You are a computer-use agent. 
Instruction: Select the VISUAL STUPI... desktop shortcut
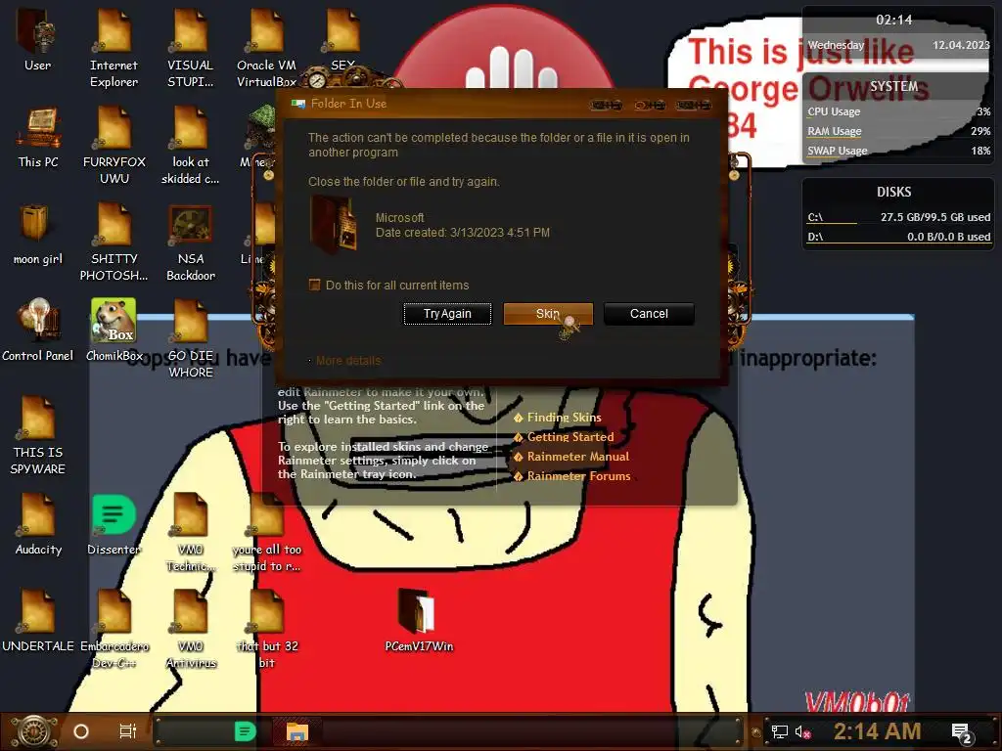click(x=191, y=46)
